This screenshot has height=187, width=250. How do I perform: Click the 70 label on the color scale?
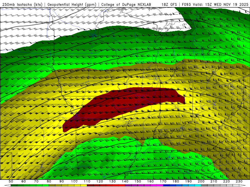(36, 181)
